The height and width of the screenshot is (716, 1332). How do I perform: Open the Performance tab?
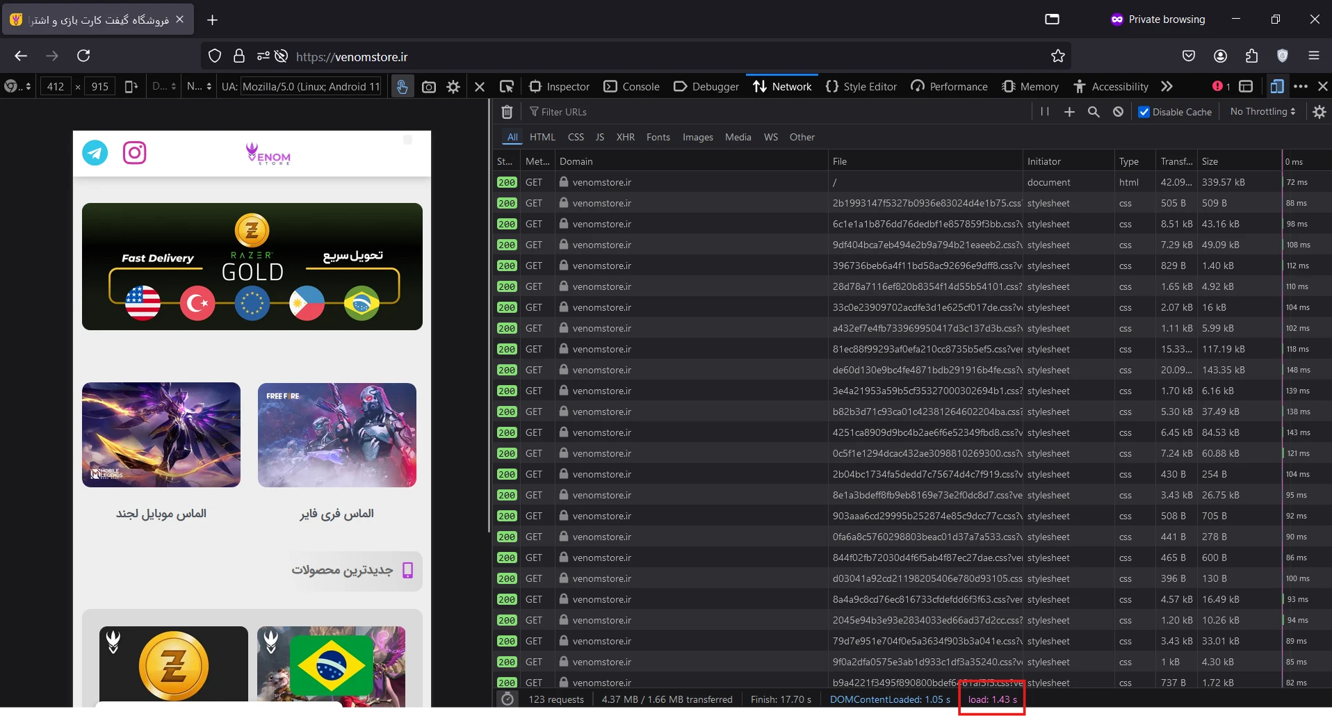coord(950,86)
